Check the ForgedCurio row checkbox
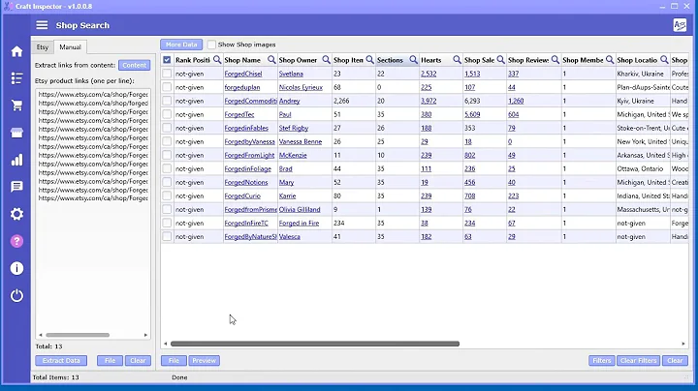This screenshot has height=391, width=698. [167, 195]
